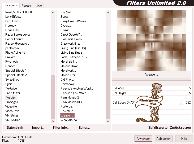194x144 pixels.
Task: Choose the Old Photo... filter
Action: point(68,80)
